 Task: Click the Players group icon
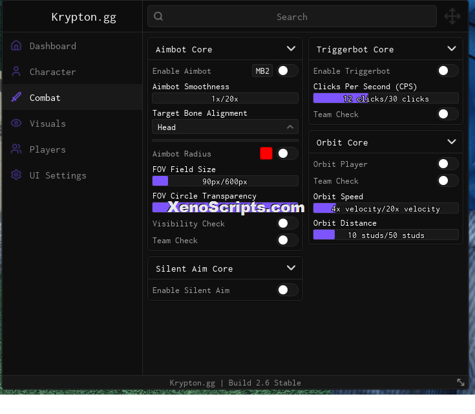tap(16, 149)
